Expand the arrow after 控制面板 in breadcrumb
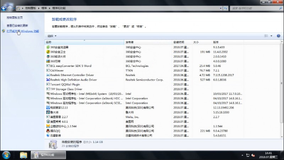284x160 pixels. tap(39, 8)
